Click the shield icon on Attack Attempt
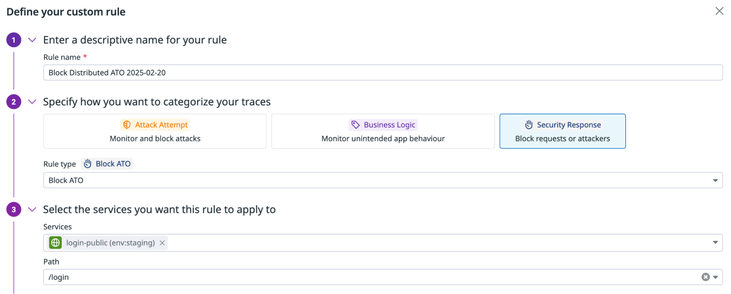The image size is (731, 294). coord(127,125)
